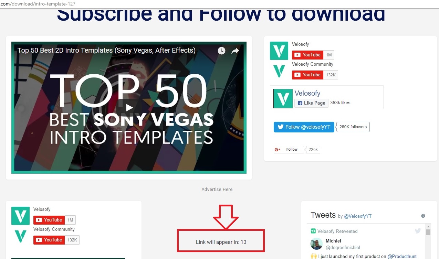Subscribe to Velosofy in bottom-left card
The image size is (439, 259).
[x=49, y=220]
